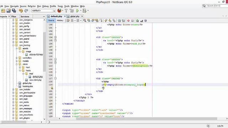This screenshot has width=228, height=128.
Task: Close the Projects panel tab
Action: pos(9,17)
